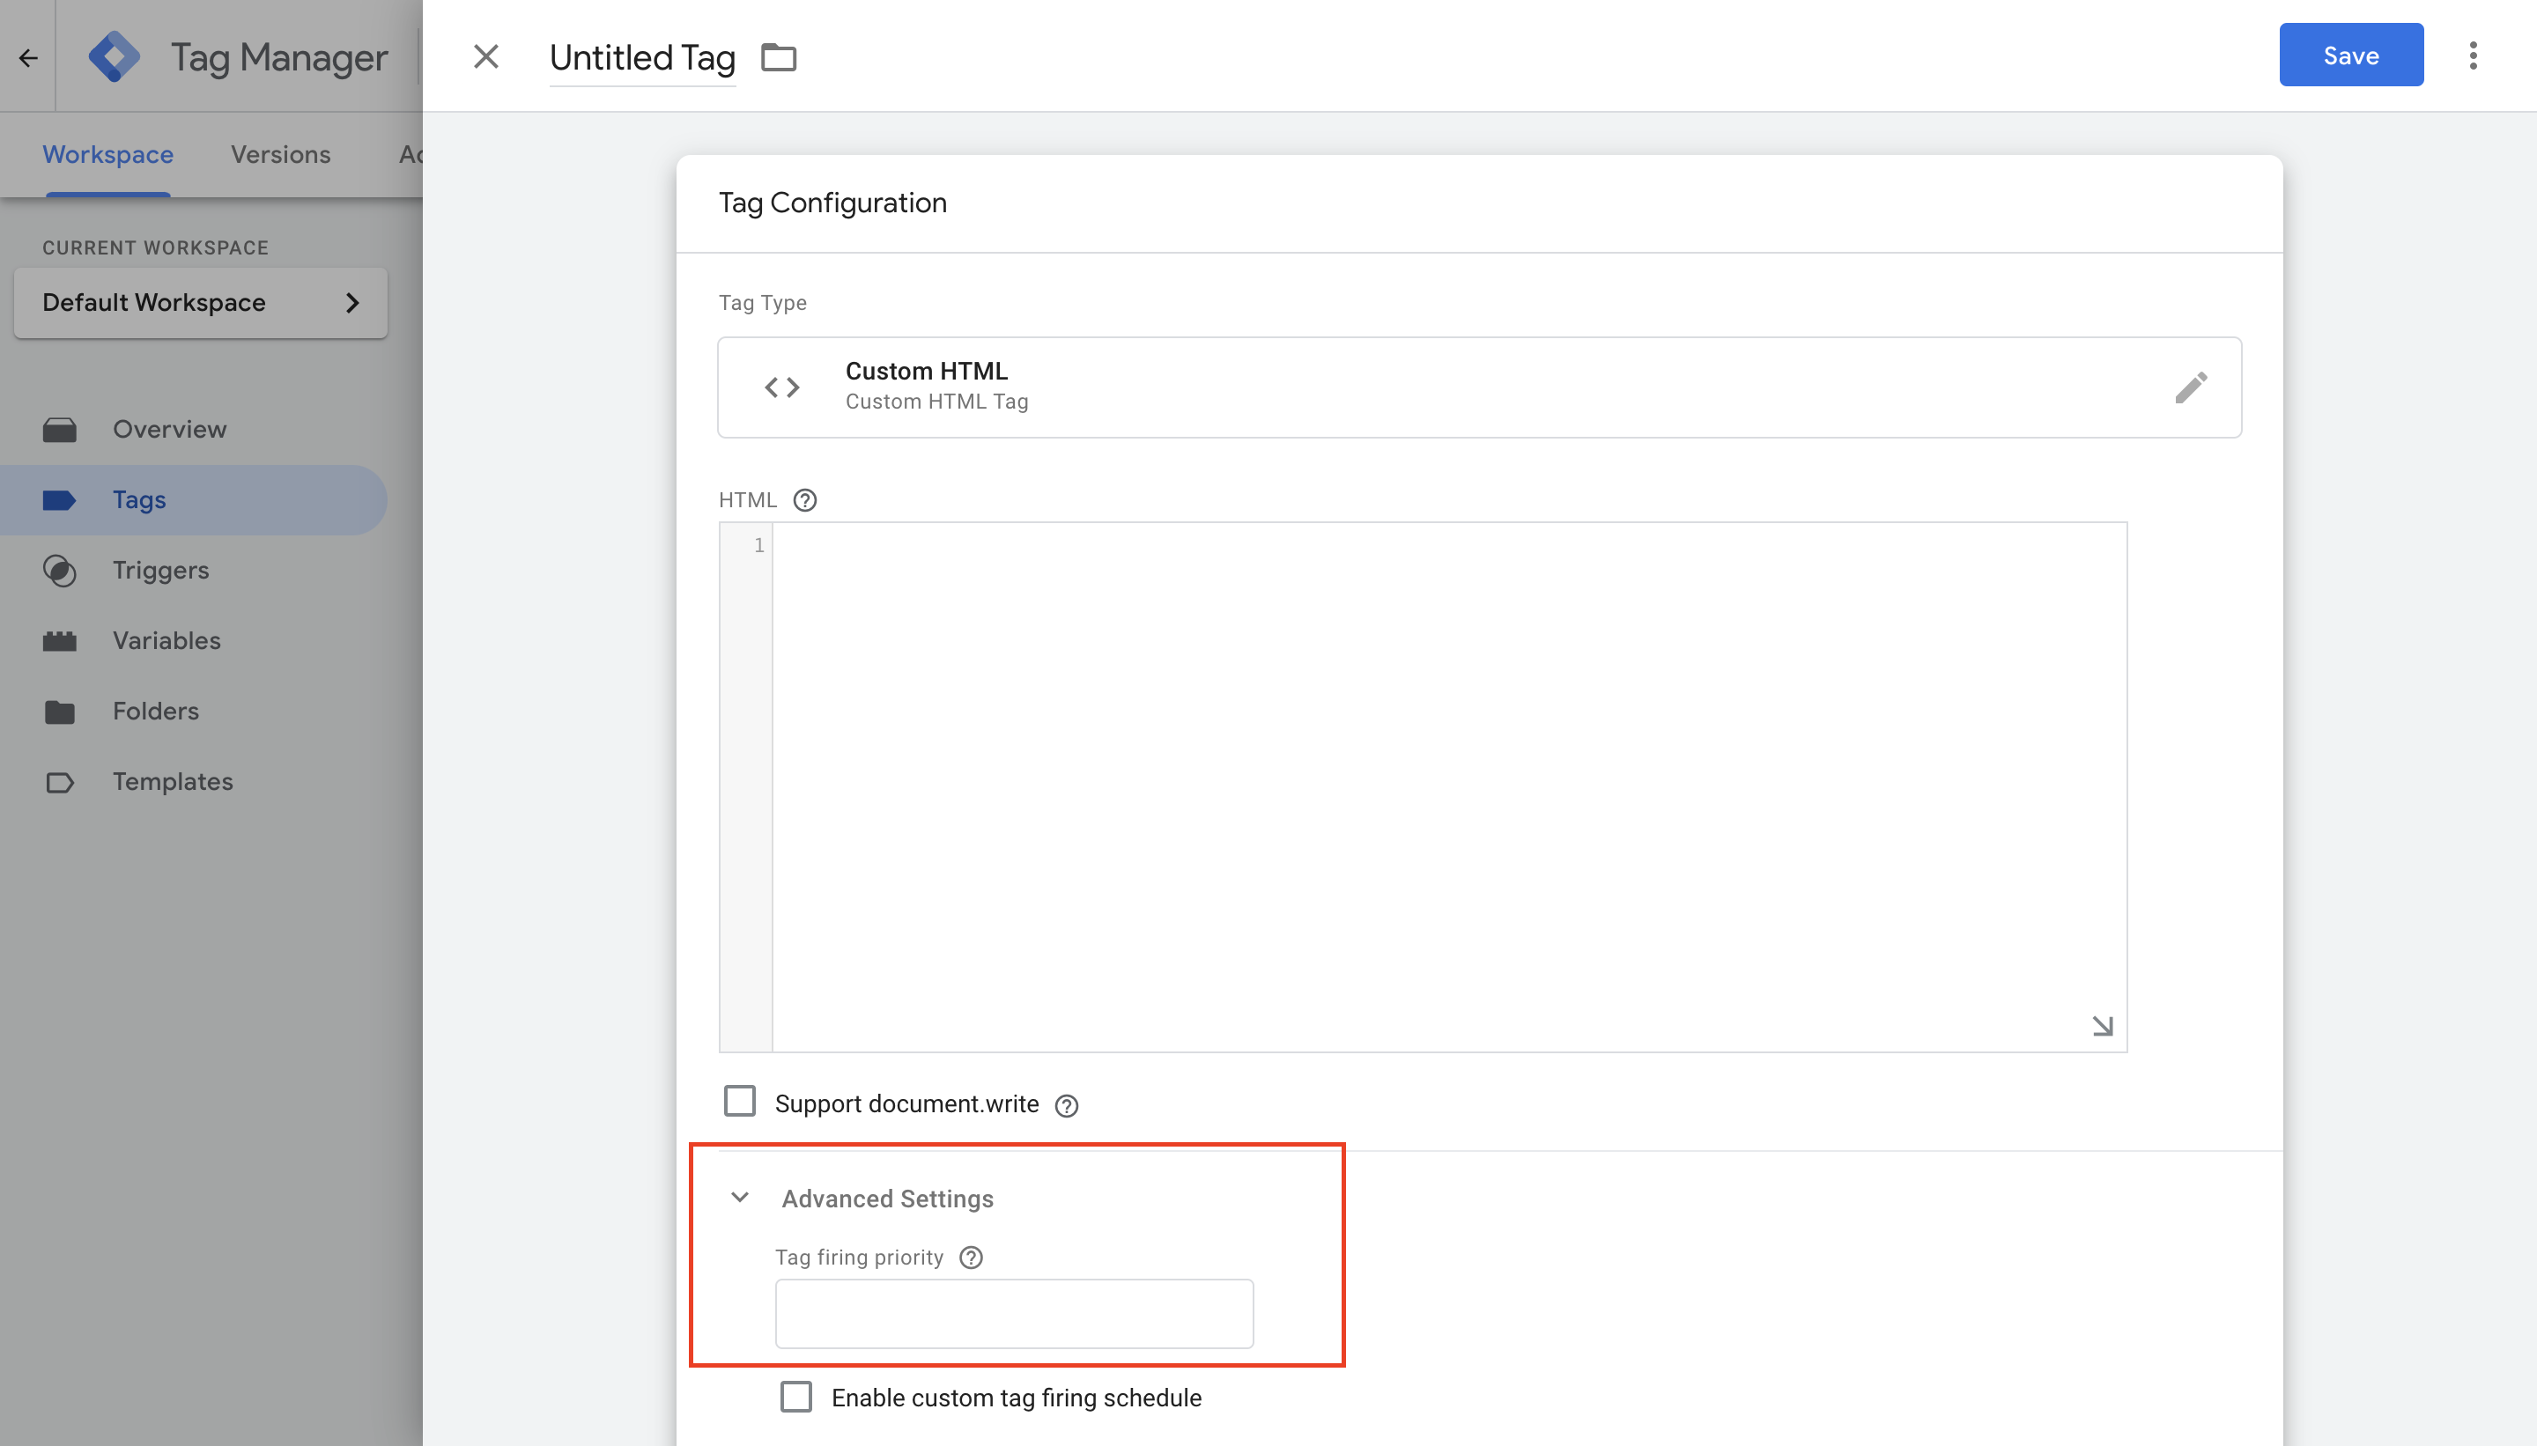Close the tag editor panel
This screenshot has width=2537, height=1446.
click(x=485, y=56)
